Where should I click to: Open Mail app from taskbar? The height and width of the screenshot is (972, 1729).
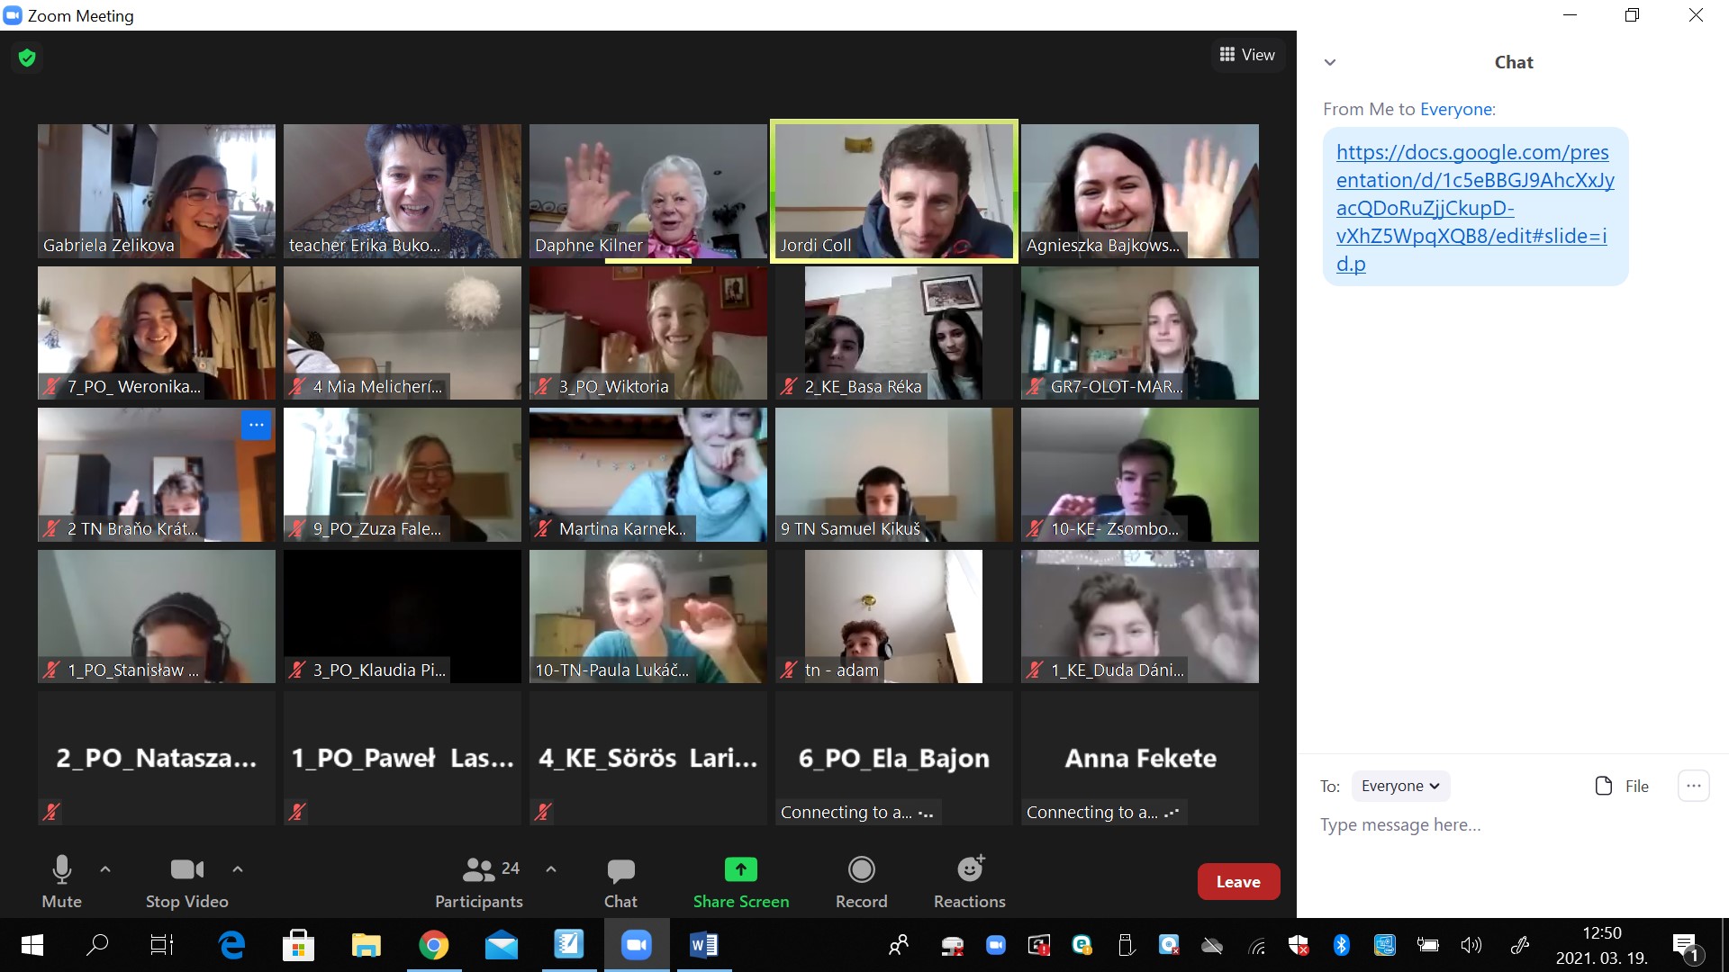[502, 945]
